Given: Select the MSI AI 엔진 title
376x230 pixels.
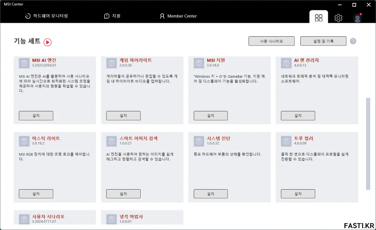Looking at the screenshot, I should pyautogui.click(x=44, y=61).
